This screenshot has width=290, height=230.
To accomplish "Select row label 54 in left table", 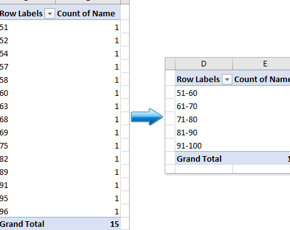I will 4,54.
